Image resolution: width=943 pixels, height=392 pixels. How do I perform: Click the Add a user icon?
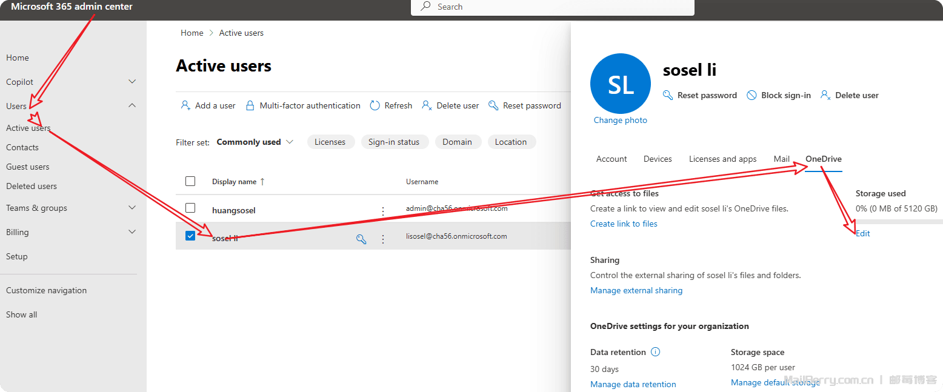pyautogui.click(x=185, y=105)
